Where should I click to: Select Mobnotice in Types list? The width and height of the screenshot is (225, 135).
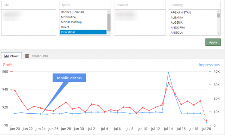[83, 17]
